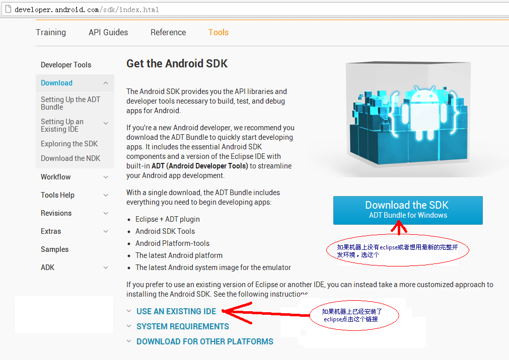This screenshot has width=509, height=360.
Task: Click the Get the Android SDK heading
Action: tap(177, 63)
